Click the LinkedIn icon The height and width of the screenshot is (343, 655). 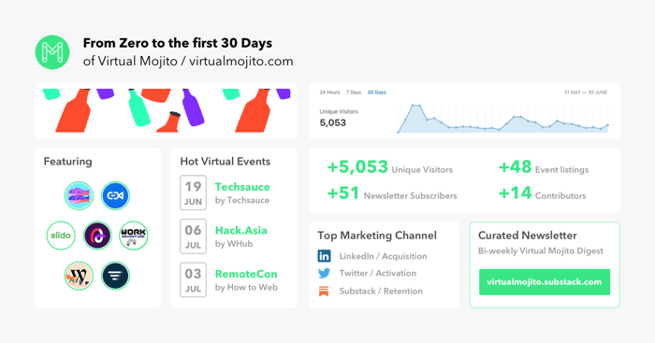[x=324, y=256]
